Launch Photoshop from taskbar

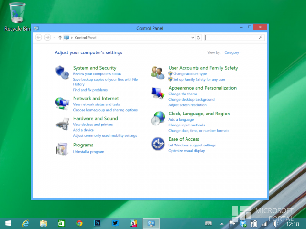[97, 223]
